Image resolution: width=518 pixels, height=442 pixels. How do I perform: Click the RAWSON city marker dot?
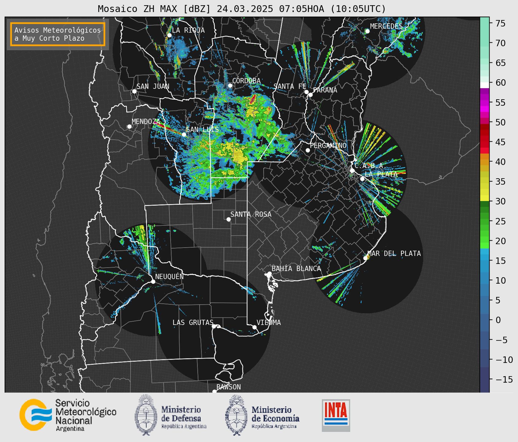pyautogui.click(x=214, y=392)
